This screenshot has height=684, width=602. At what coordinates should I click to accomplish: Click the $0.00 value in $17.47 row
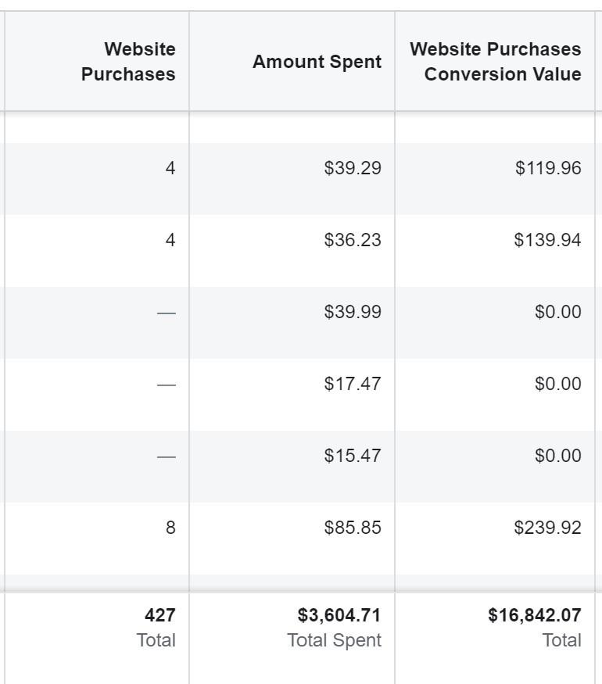558,384
